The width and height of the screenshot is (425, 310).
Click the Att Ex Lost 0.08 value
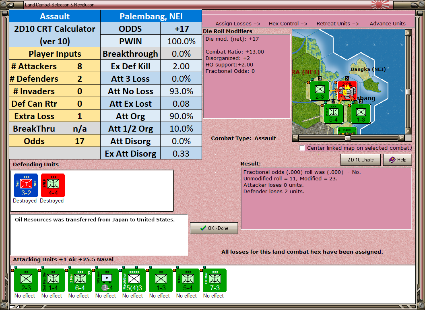(181, 103)
